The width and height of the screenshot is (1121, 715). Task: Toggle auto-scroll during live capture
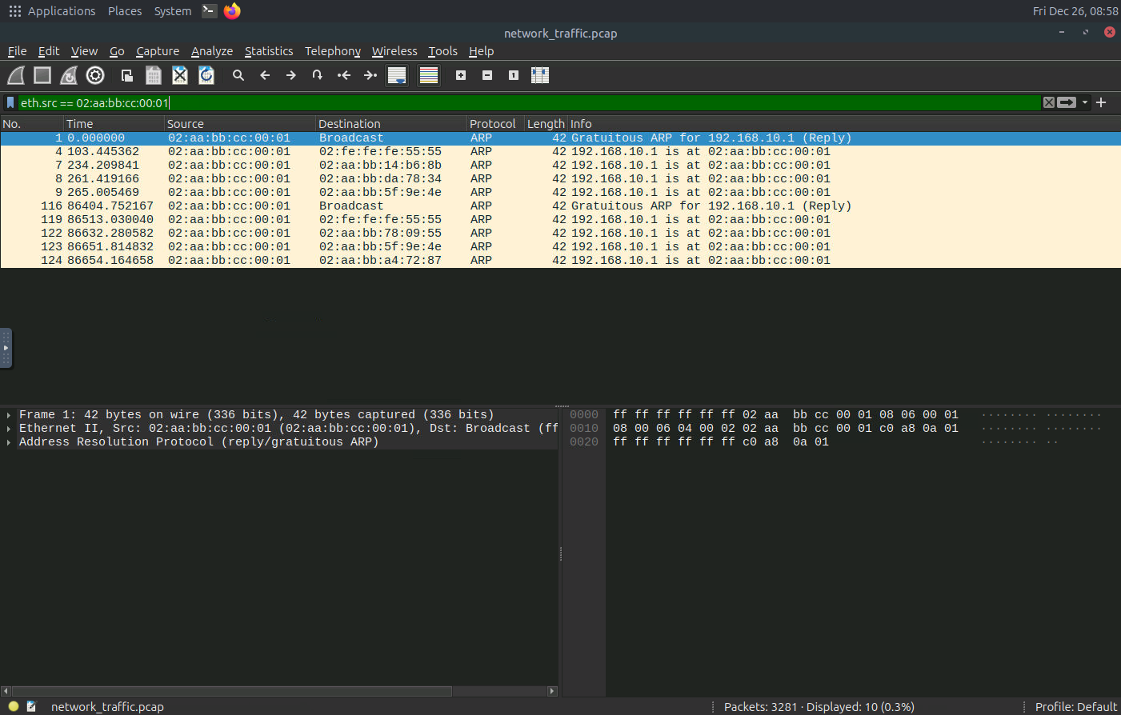tap(397, 75)
